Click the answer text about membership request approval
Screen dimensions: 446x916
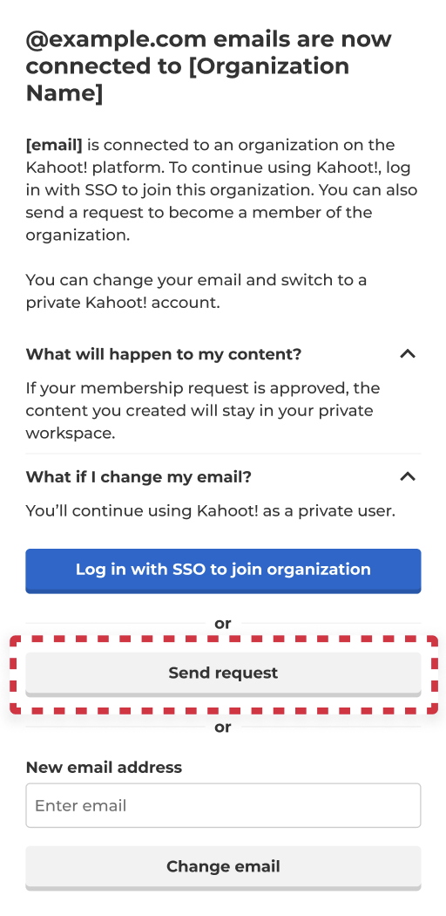[203, 411]
